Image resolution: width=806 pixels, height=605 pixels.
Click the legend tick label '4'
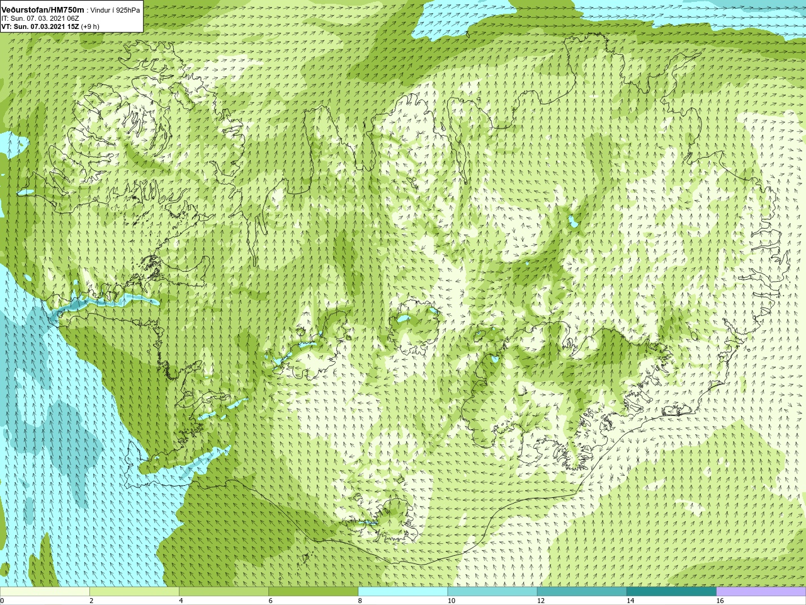click(181, 601)
